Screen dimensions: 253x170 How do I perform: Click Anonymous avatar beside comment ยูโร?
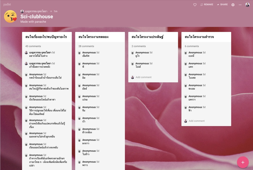click(x=132, y=53)
